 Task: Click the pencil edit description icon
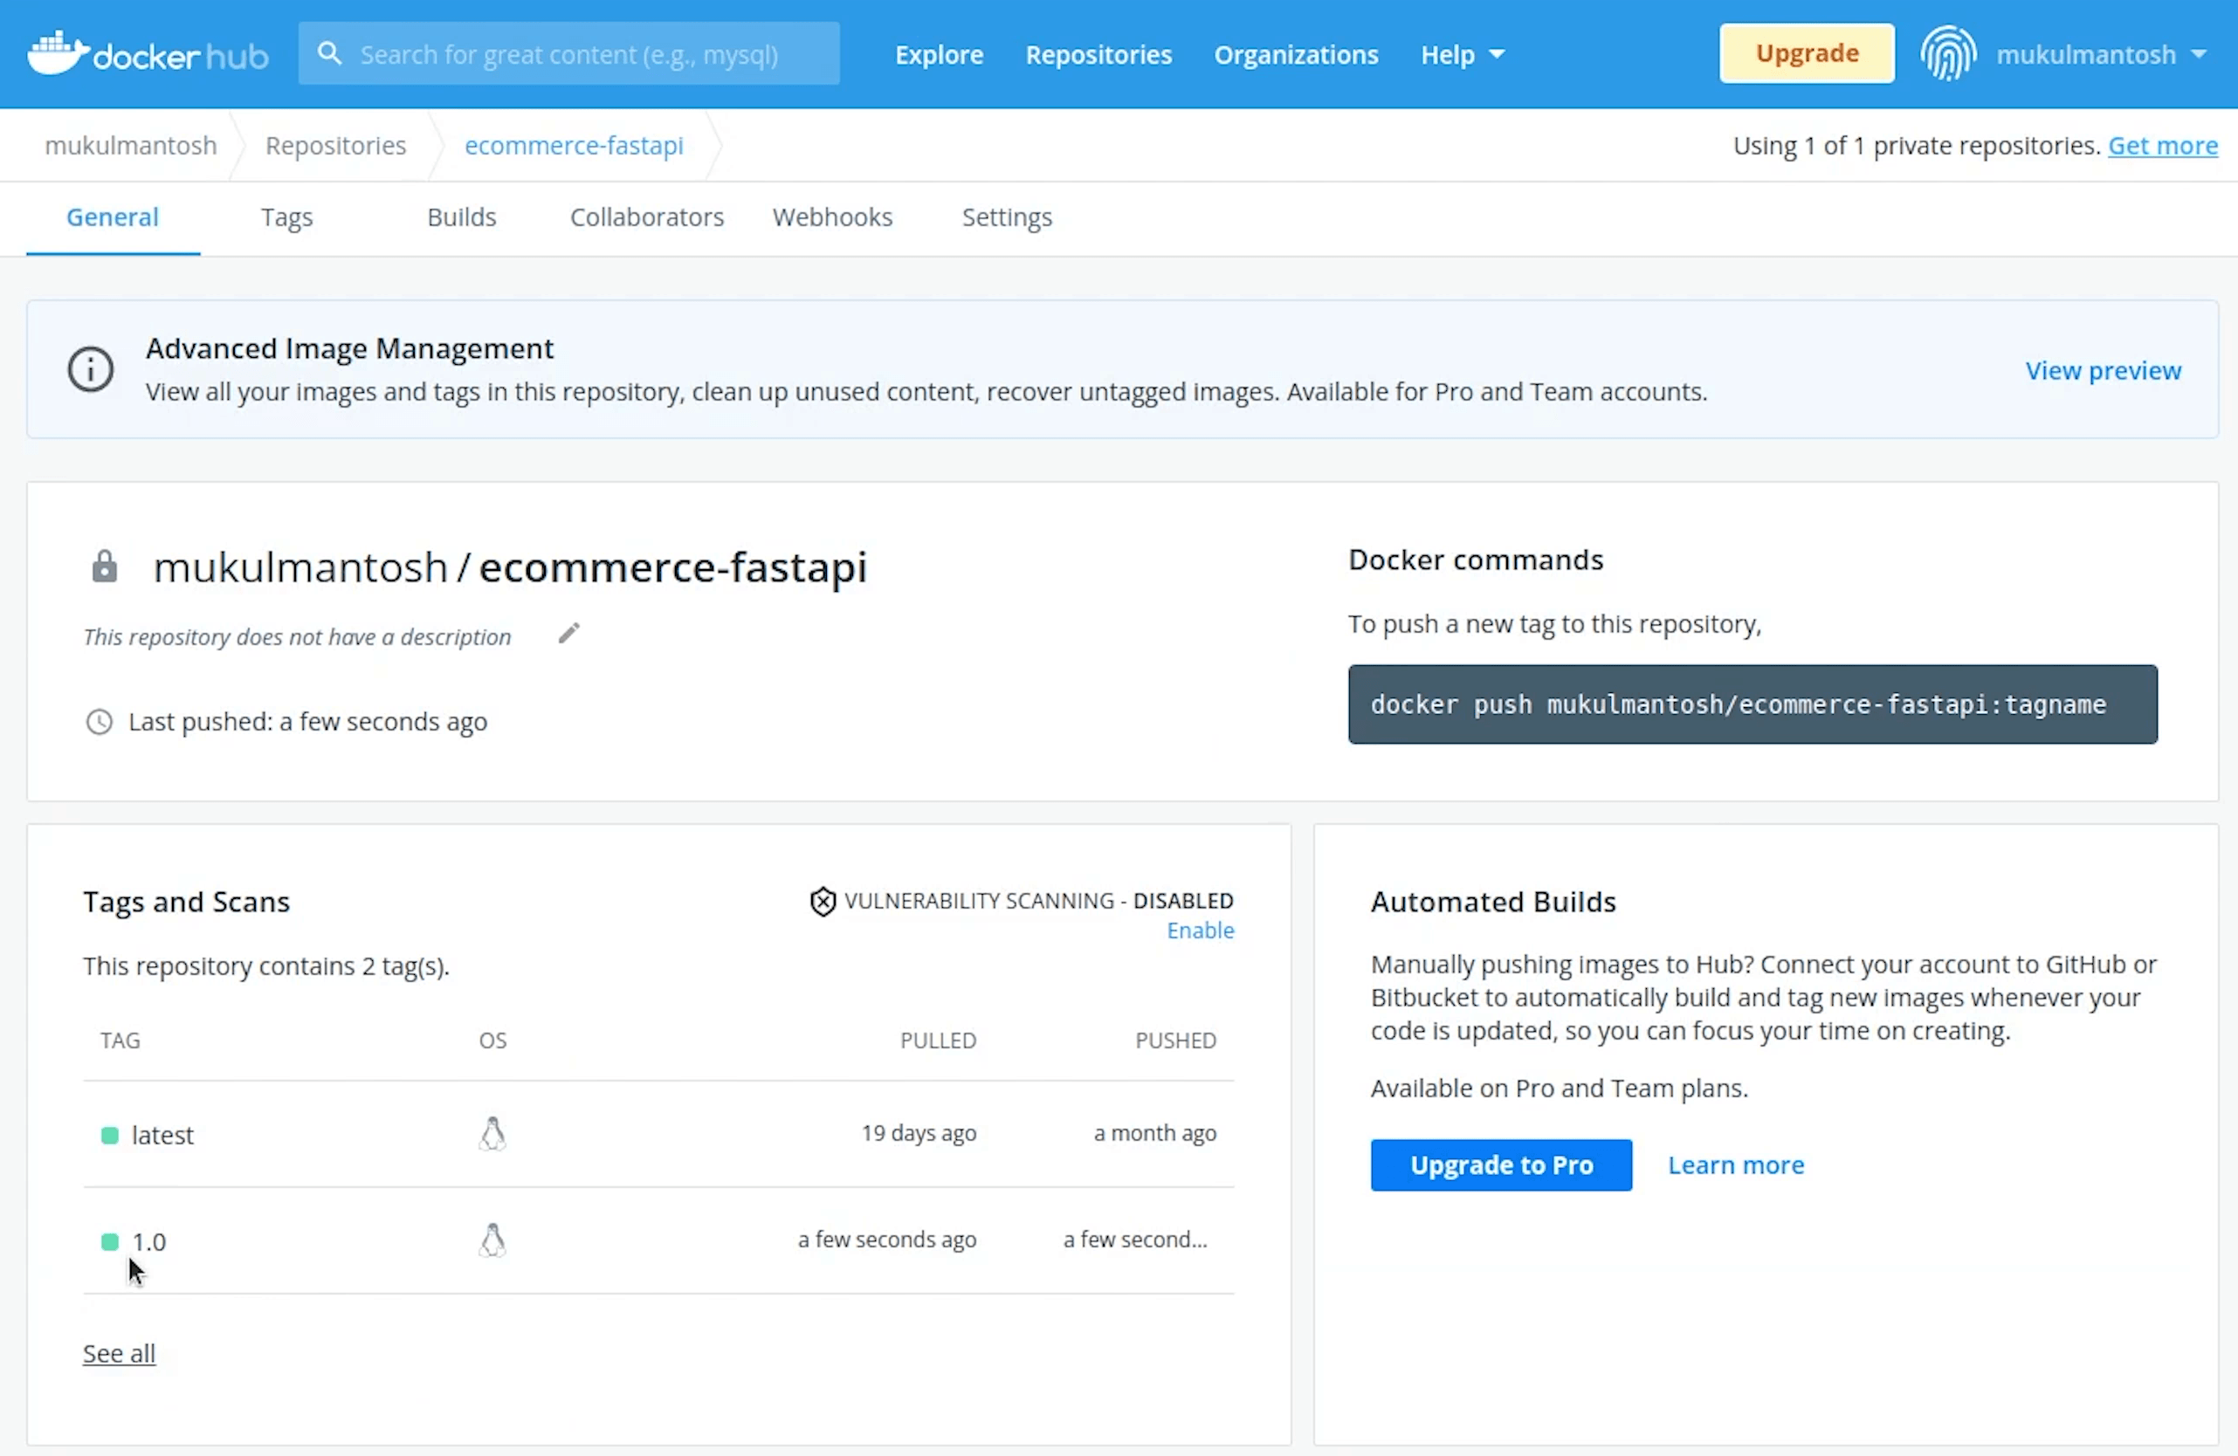569,634
